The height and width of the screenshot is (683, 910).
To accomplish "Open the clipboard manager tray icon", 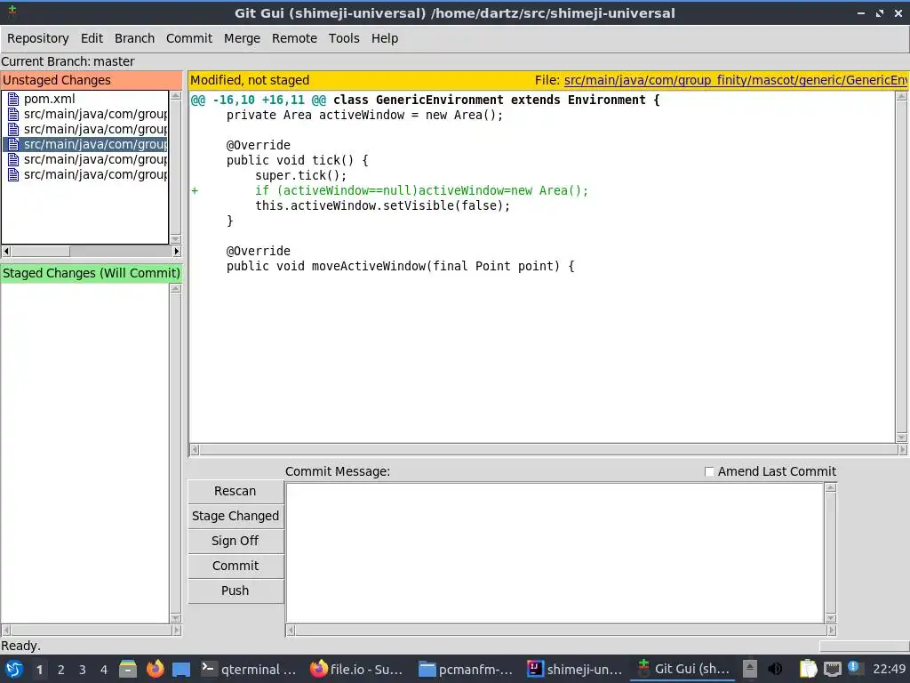I will click(x=809, y=669).
